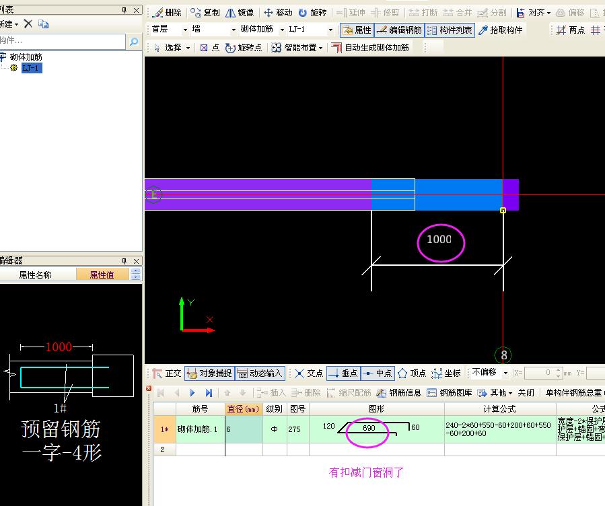Select the Copy (复制) tool
This screenshot has width=605, height=506.
click(205, 13)
